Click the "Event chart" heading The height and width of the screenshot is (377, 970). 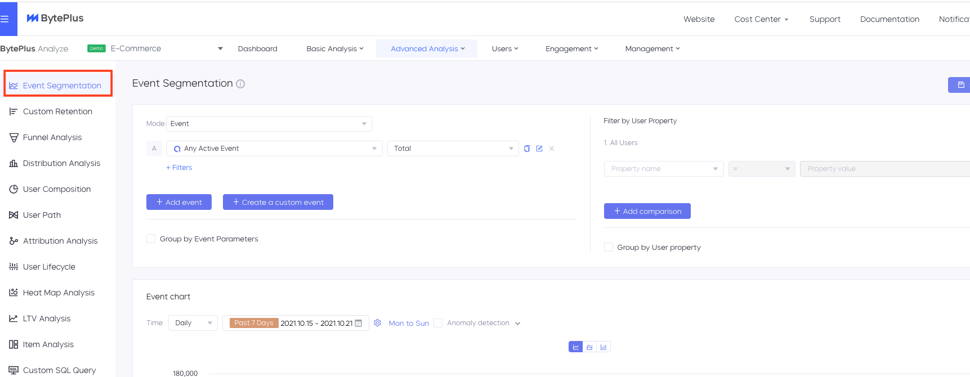click(x=168, y=297)
